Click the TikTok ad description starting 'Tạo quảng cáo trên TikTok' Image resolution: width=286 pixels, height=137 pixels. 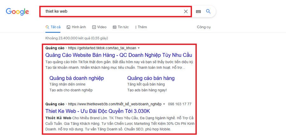click(119, 65)
